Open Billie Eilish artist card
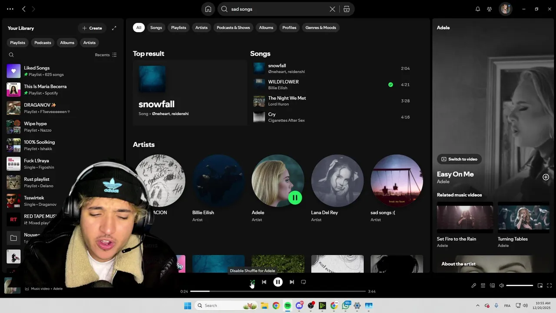This screenshot has height=313, width=556. [218, 189]
